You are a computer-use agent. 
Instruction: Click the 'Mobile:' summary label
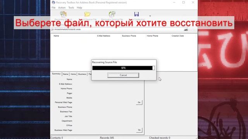(x=69, y=98)
